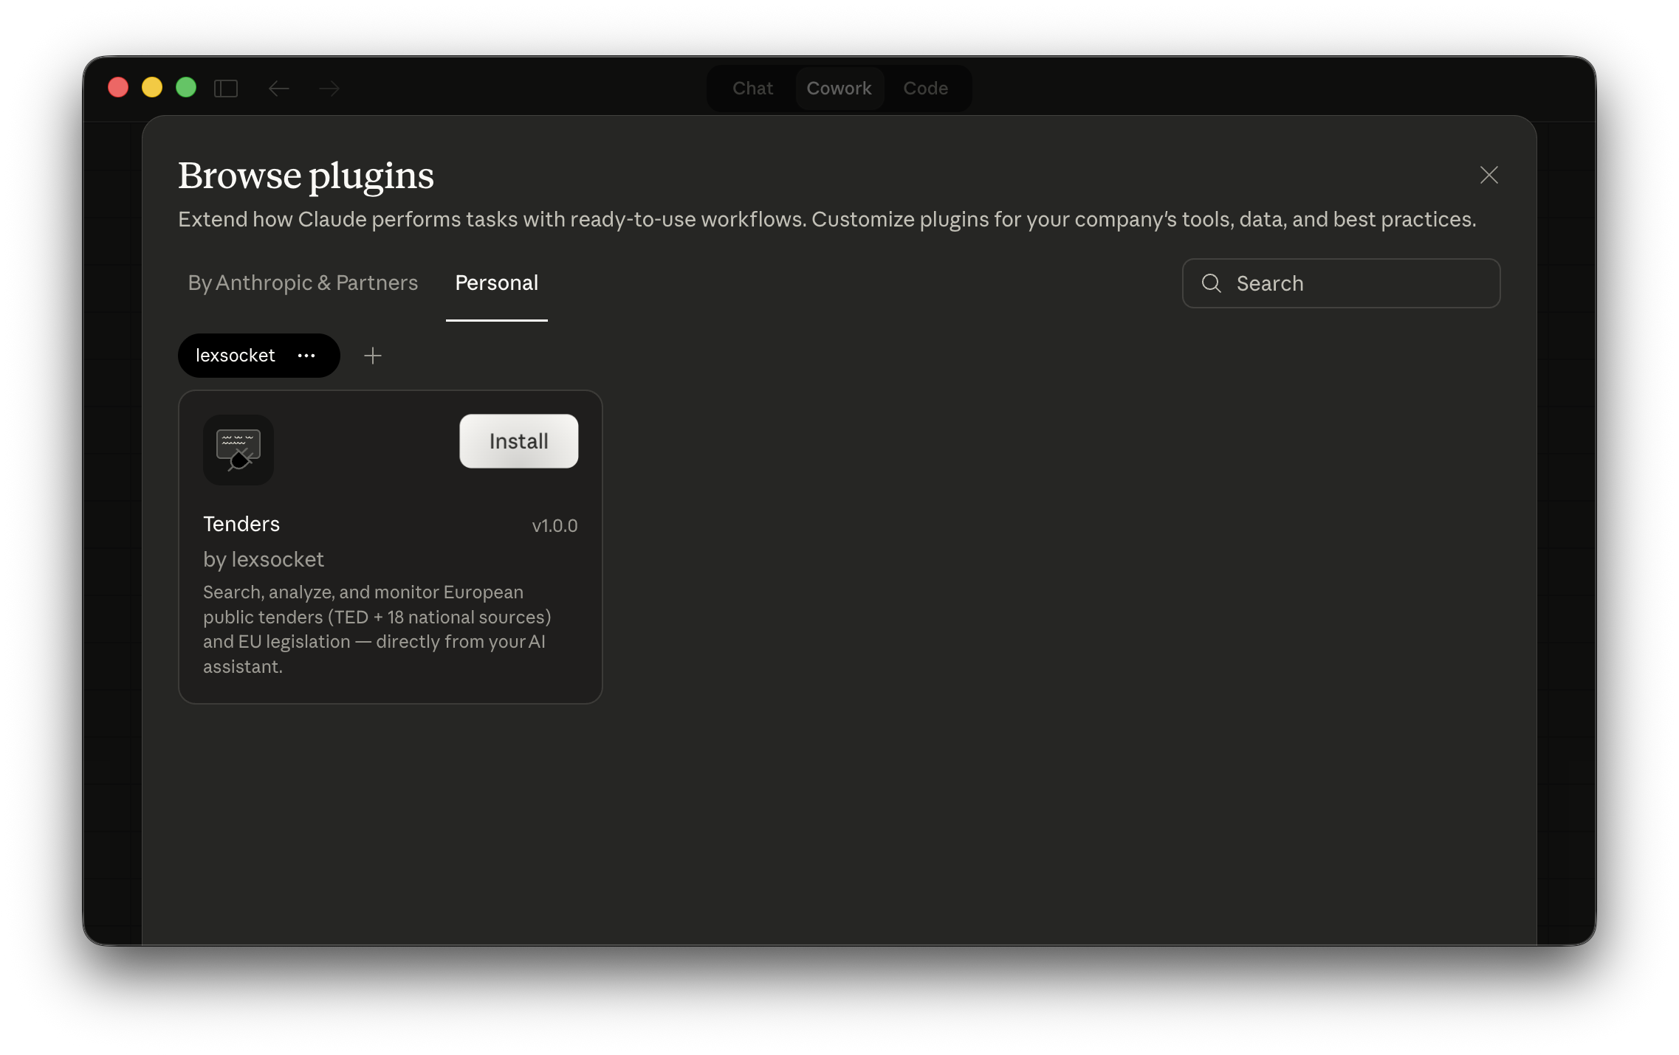This screenshot has width=1679, height=1055.
Task: Click the back navigation arrow
Action: 279,88
